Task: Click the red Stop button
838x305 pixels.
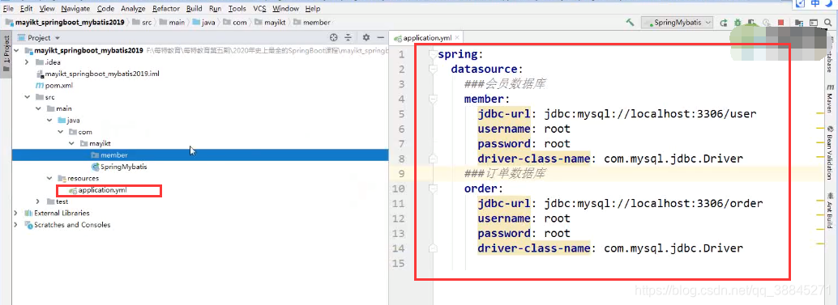Action: pos(780,23)
